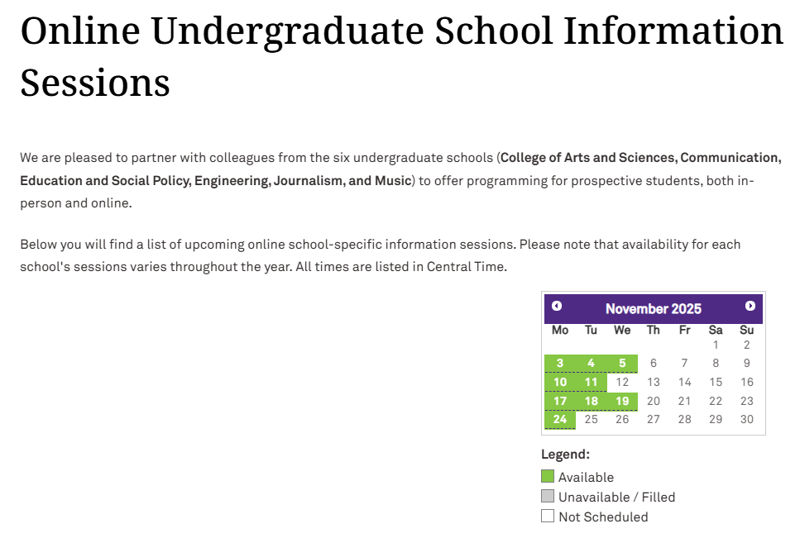Select the green available date November 3
The height and width of the screenshot is (538, 800).
point(560,363)
